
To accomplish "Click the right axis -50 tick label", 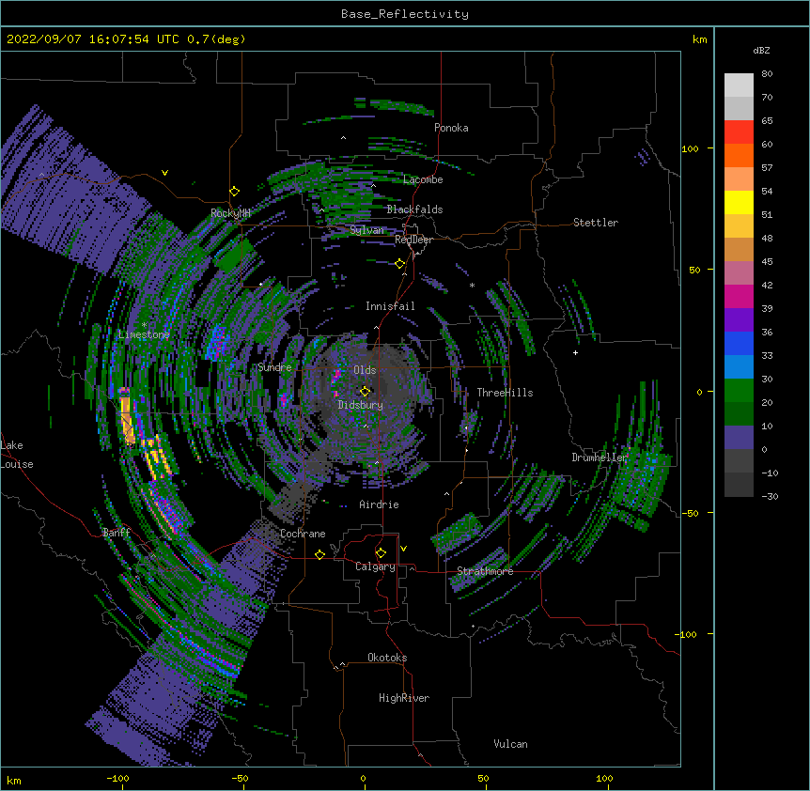I will 690,513.
